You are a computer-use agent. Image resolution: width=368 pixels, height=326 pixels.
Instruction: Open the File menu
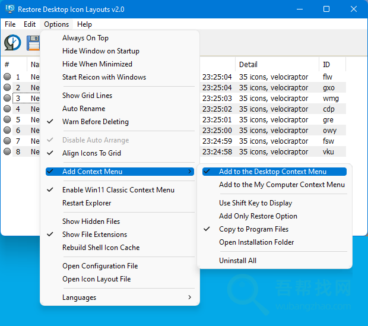(10, 24)
